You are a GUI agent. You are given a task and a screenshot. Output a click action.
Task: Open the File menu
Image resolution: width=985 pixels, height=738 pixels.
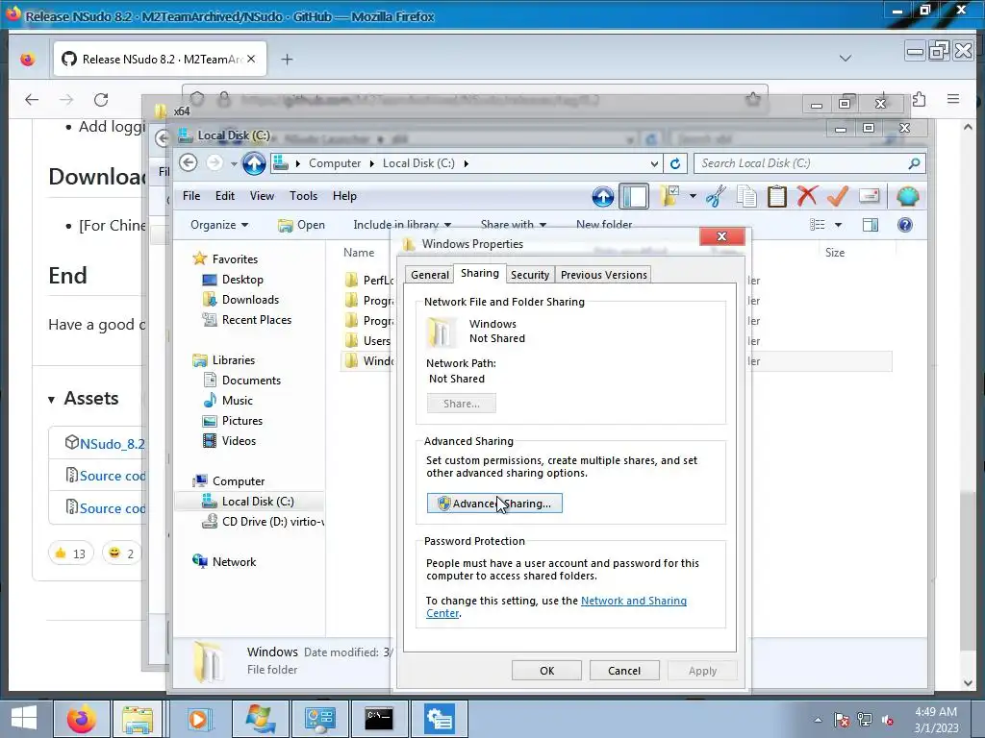191,196
